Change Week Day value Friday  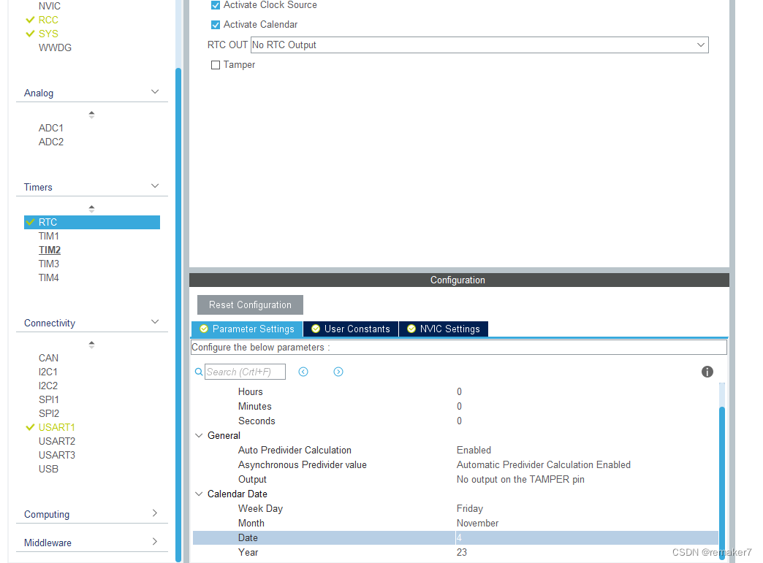[x=470, y=508]
